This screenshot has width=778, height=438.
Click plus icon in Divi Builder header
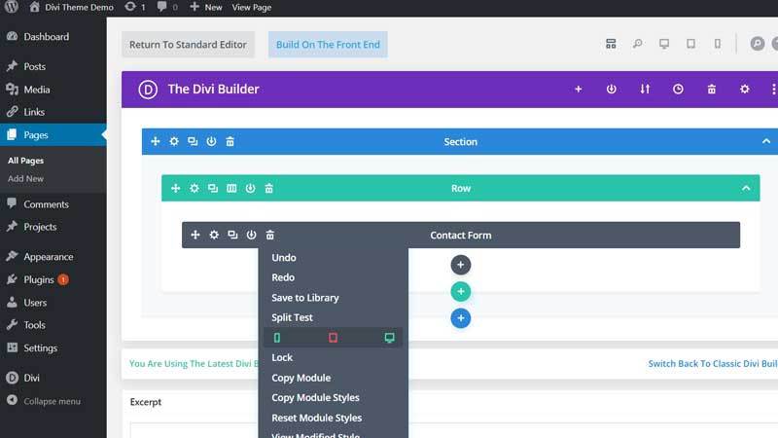578,89
